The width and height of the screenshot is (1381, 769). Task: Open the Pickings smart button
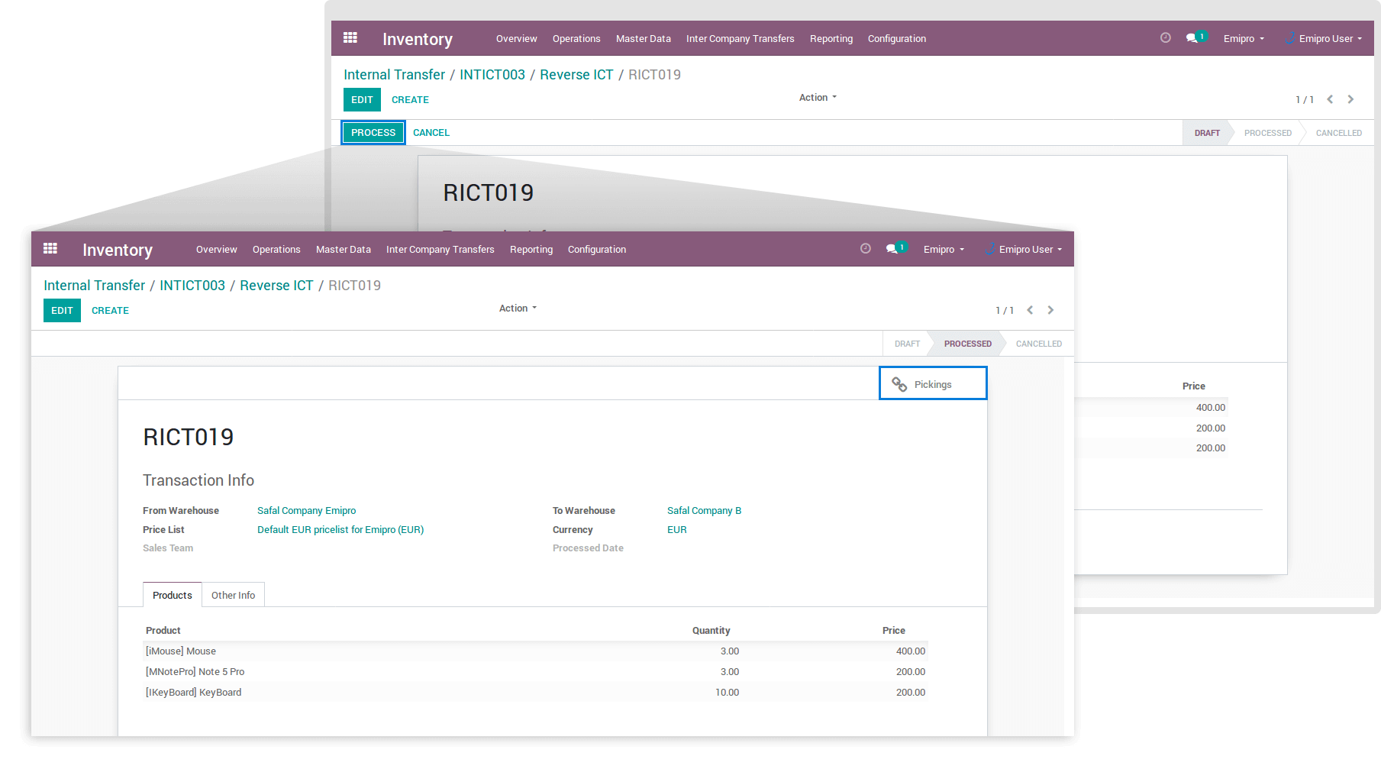pyautogui.click(x=932, y=384)
